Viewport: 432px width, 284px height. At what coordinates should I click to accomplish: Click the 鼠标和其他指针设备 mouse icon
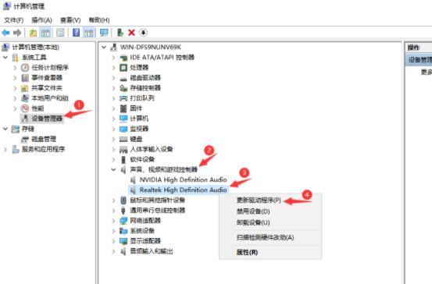[x=123, y=201]
